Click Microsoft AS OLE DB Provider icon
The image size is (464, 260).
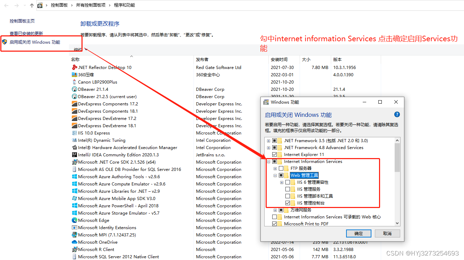pos(75,169)
